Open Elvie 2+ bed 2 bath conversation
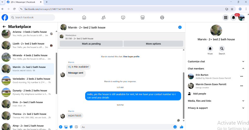 27,104
